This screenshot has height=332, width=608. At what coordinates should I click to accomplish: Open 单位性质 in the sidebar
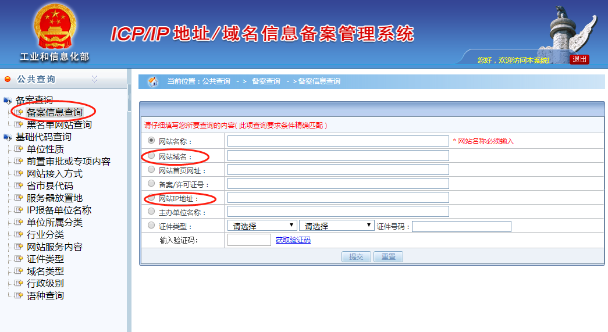click(x=45, y=149)
